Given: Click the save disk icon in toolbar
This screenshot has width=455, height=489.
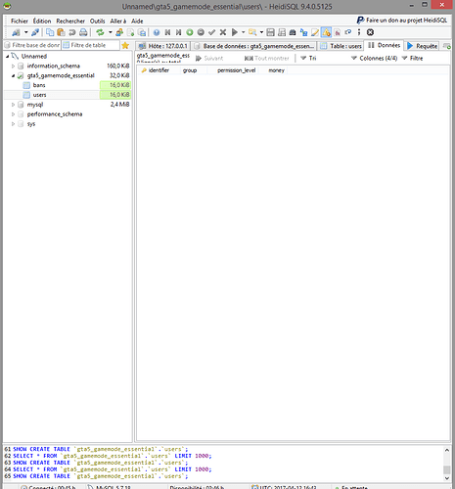Looking at the screenshot, I should (x=270, y=32).
